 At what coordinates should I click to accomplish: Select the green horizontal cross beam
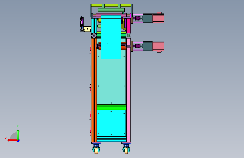111,107
